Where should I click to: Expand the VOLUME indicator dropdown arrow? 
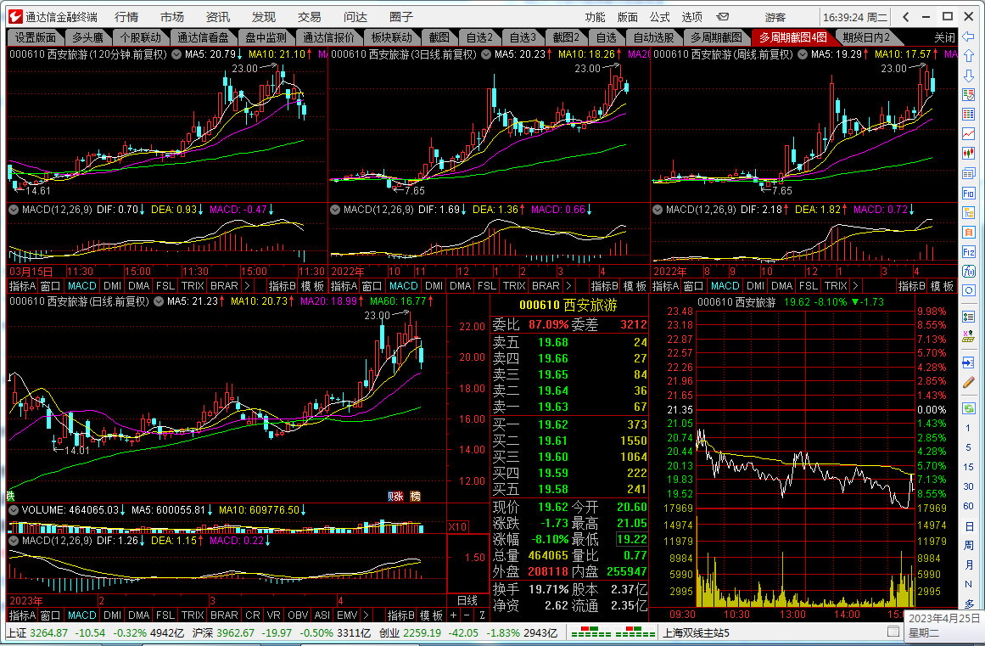coord(14,510)
